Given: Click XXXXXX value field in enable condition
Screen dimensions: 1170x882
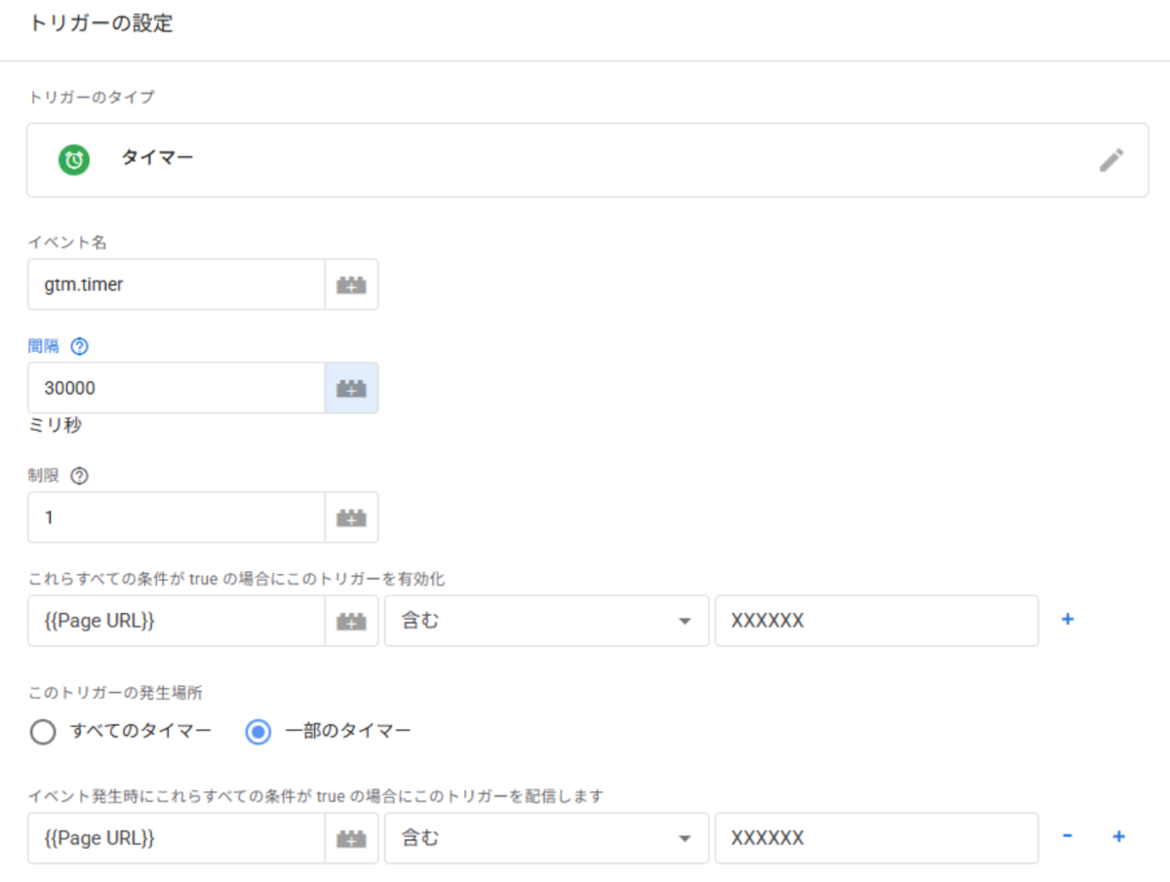Looking at the screenshot, I should click(x=876, y=621).
